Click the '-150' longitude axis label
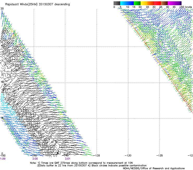The image size is (193, 170). pos(3,155)
